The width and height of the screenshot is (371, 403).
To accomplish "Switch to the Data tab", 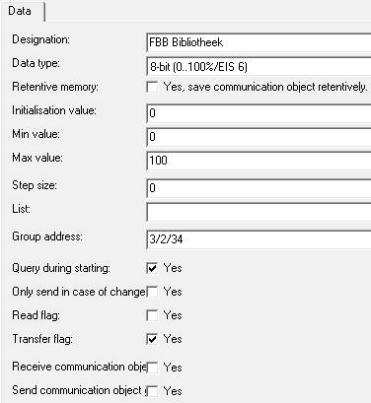I will tap(21, 11).
